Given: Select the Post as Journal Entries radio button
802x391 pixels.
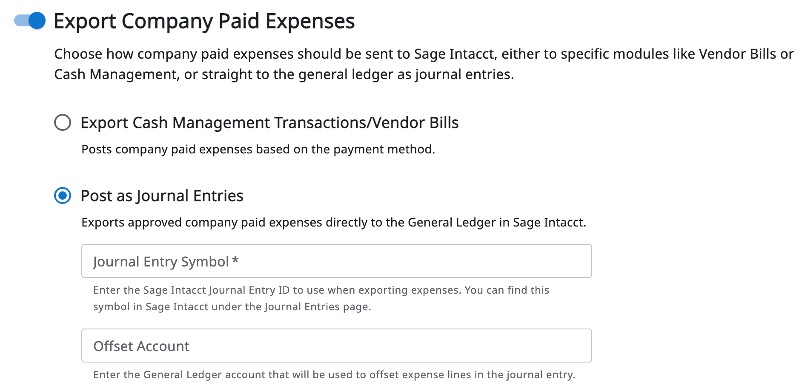Looking at the screenshot, I should pos(63,196).
